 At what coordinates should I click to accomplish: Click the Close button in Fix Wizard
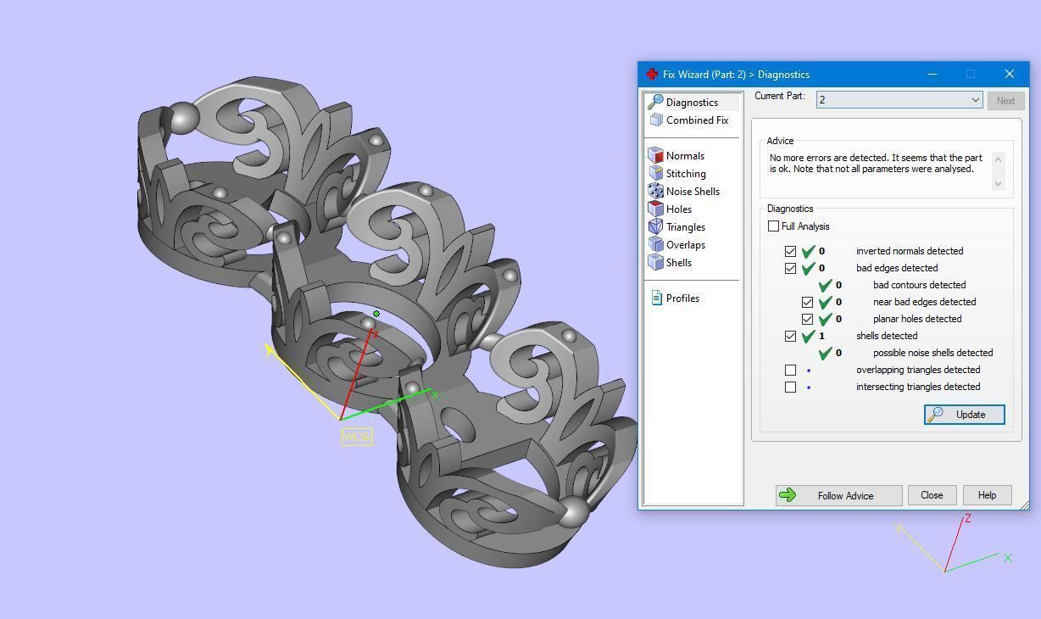(x=932, y=495)
